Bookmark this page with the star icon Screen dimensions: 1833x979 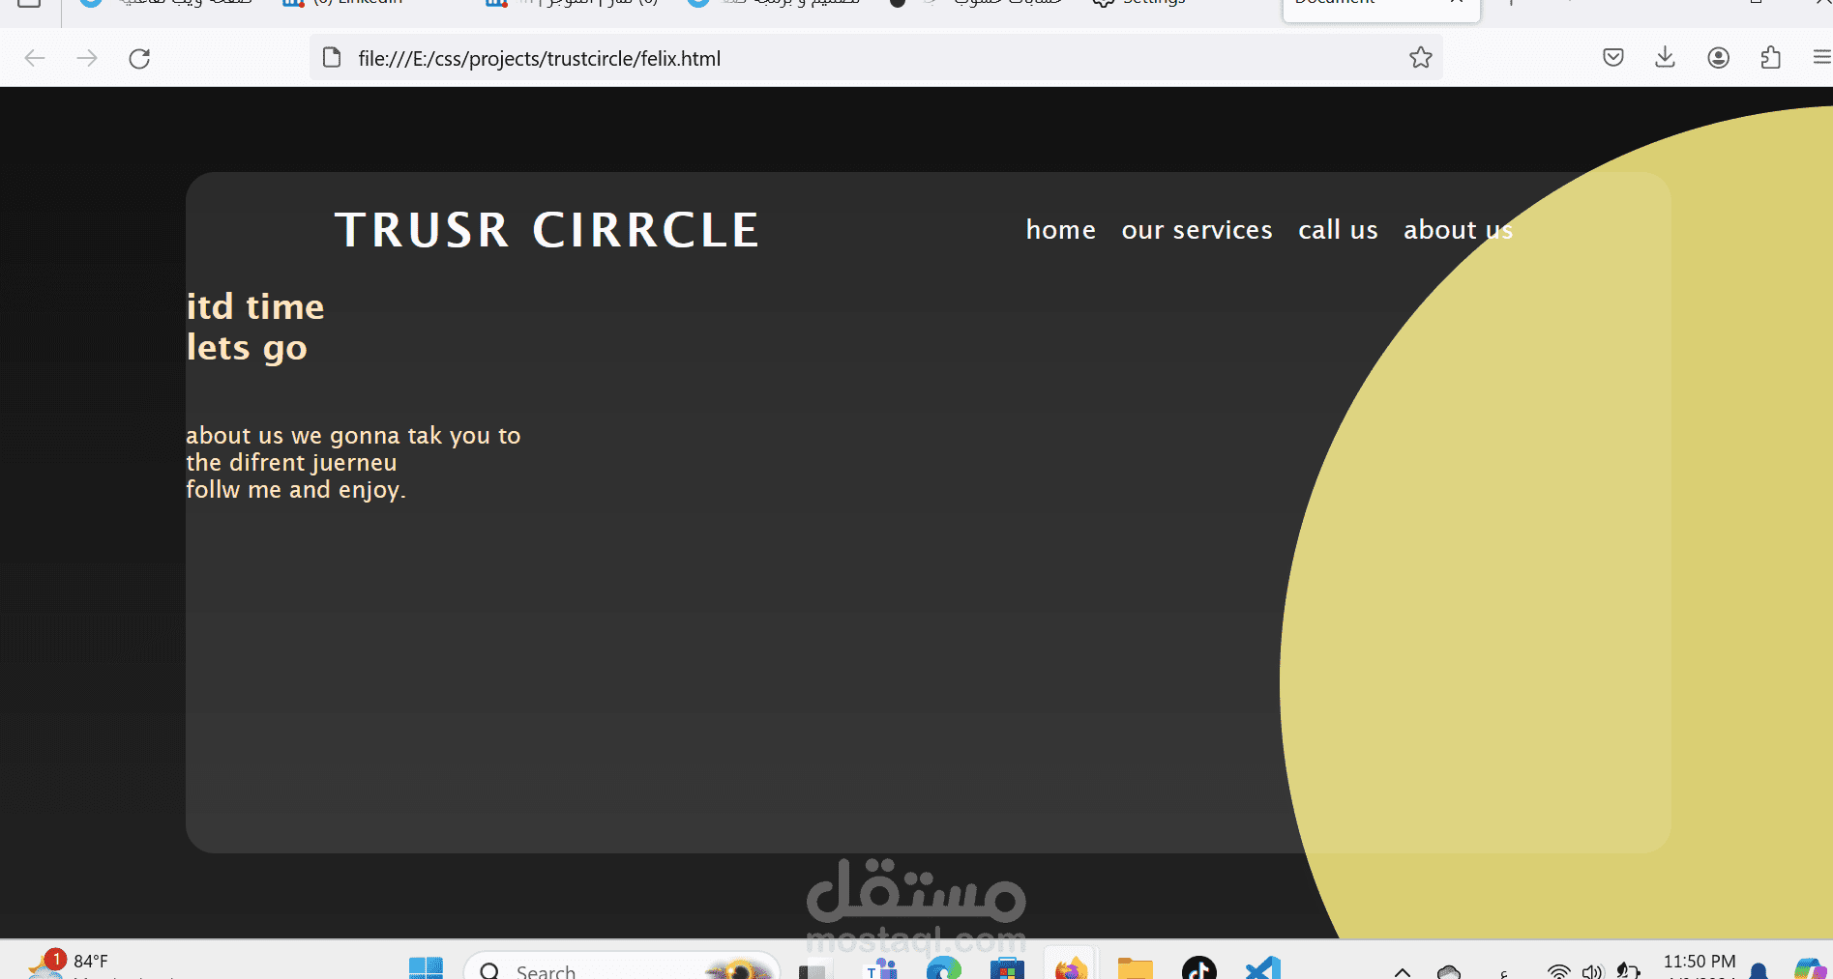1420,58
